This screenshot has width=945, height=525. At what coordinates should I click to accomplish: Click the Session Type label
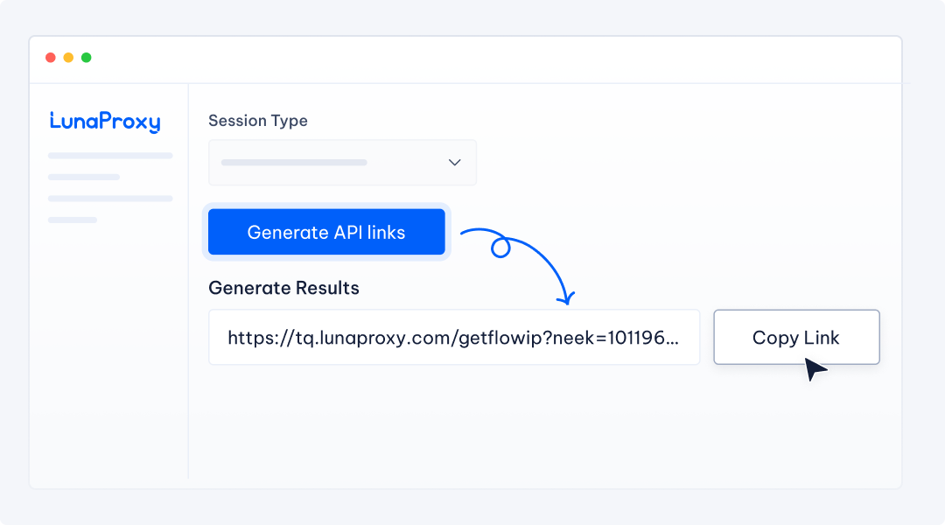pyautogui.click(x=258, y=121)
